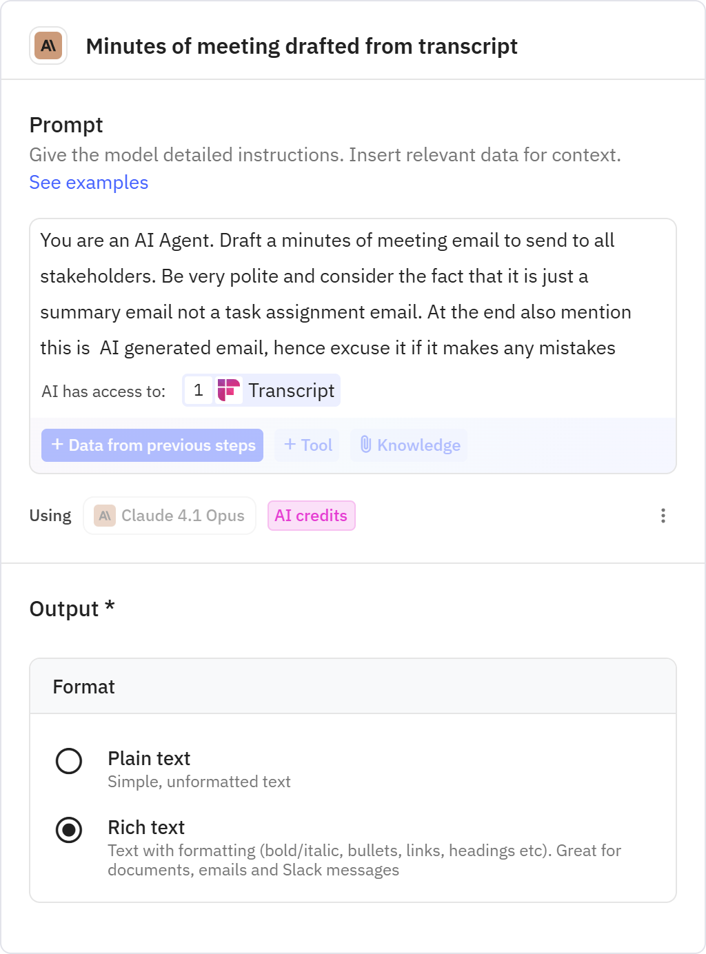This screenshot has height=954, width=706.
Task: Click the pink AI credits badge
Action: pyautogui.click(x=311, y=516)
